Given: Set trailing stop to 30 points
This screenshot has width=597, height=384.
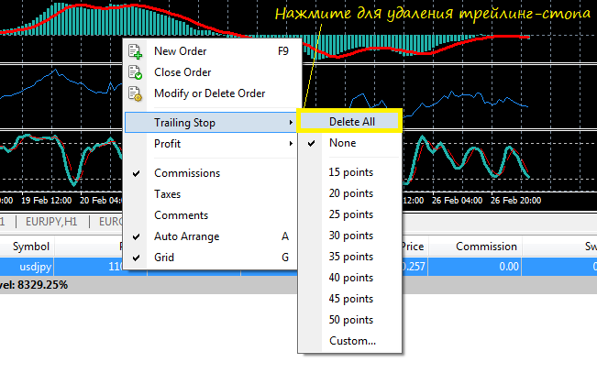Looking at the screenshot, I should 349,236.
